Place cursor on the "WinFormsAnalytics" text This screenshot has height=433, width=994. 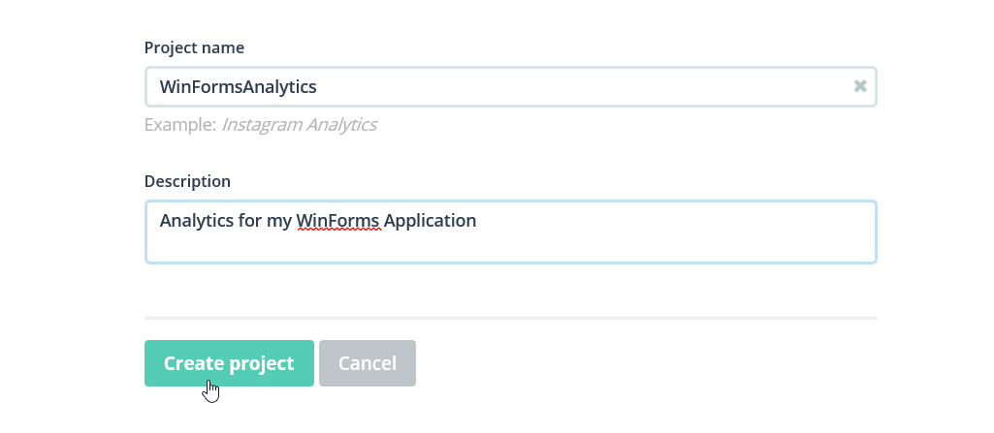238,86
